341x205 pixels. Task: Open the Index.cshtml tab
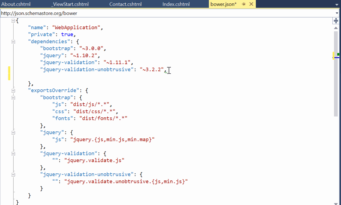click(x=176, y=4)
